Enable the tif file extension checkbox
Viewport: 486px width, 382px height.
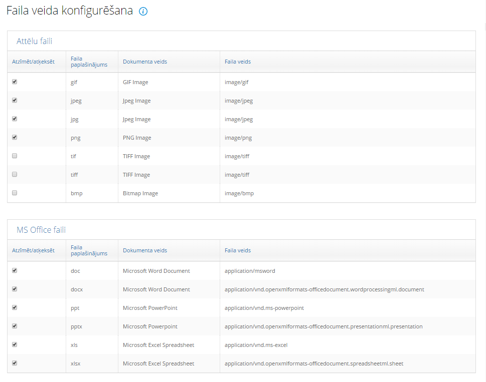click(15, 156)
